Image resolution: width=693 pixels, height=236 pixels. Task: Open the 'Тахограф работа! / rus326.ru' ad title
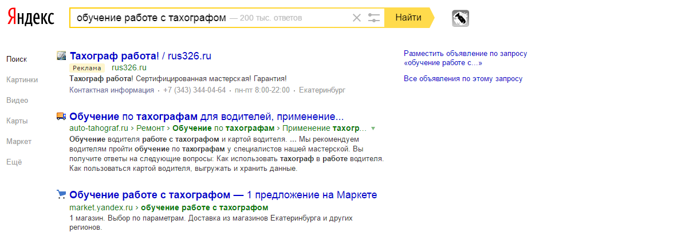click(x=140, y=56)
